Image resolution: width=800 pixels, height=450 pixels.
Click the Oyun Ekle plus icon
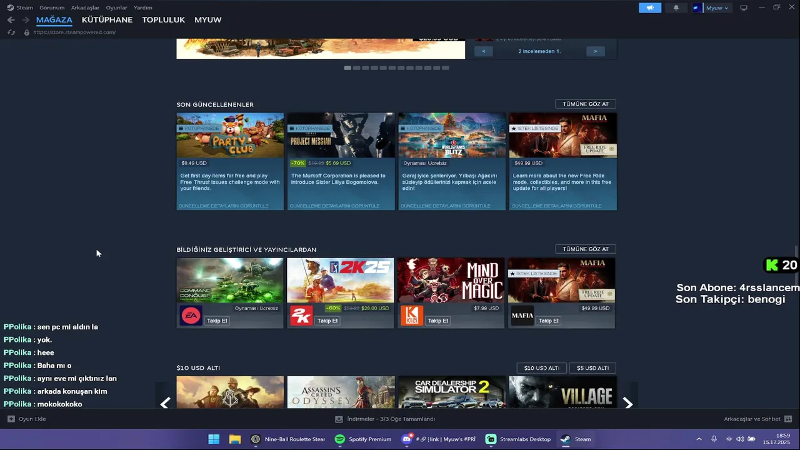click(11, 419)
